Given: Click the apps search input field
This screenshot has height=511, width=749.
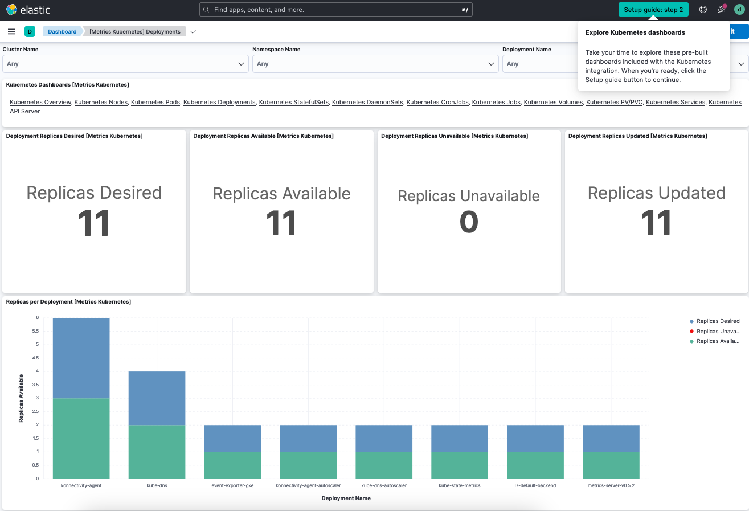Looking at the screenshot, I should 336,9.
